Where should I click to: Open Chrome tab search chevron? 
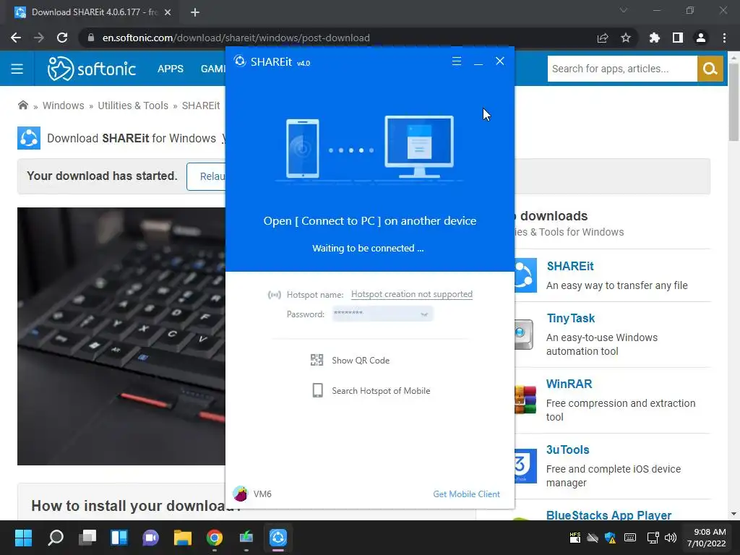tap(624, 10)
